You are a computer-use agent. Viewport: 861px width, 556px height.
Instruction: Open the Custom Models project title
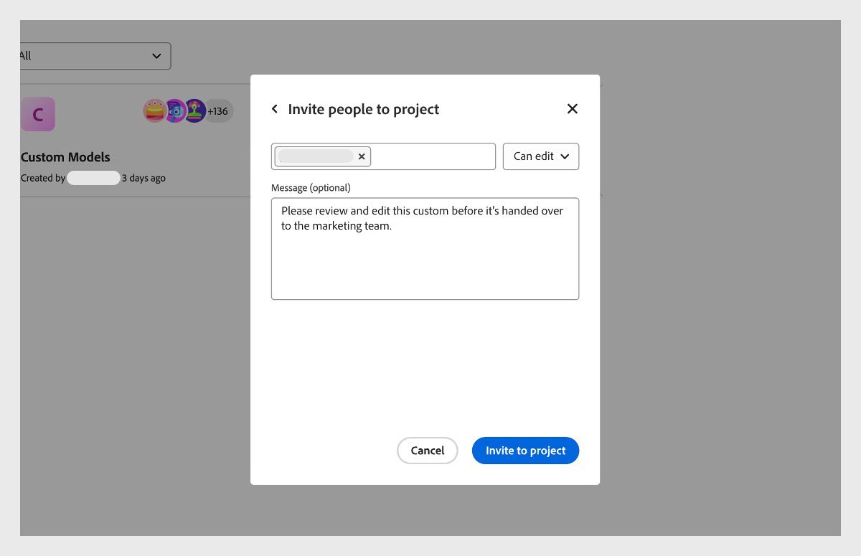click(65, 157)
